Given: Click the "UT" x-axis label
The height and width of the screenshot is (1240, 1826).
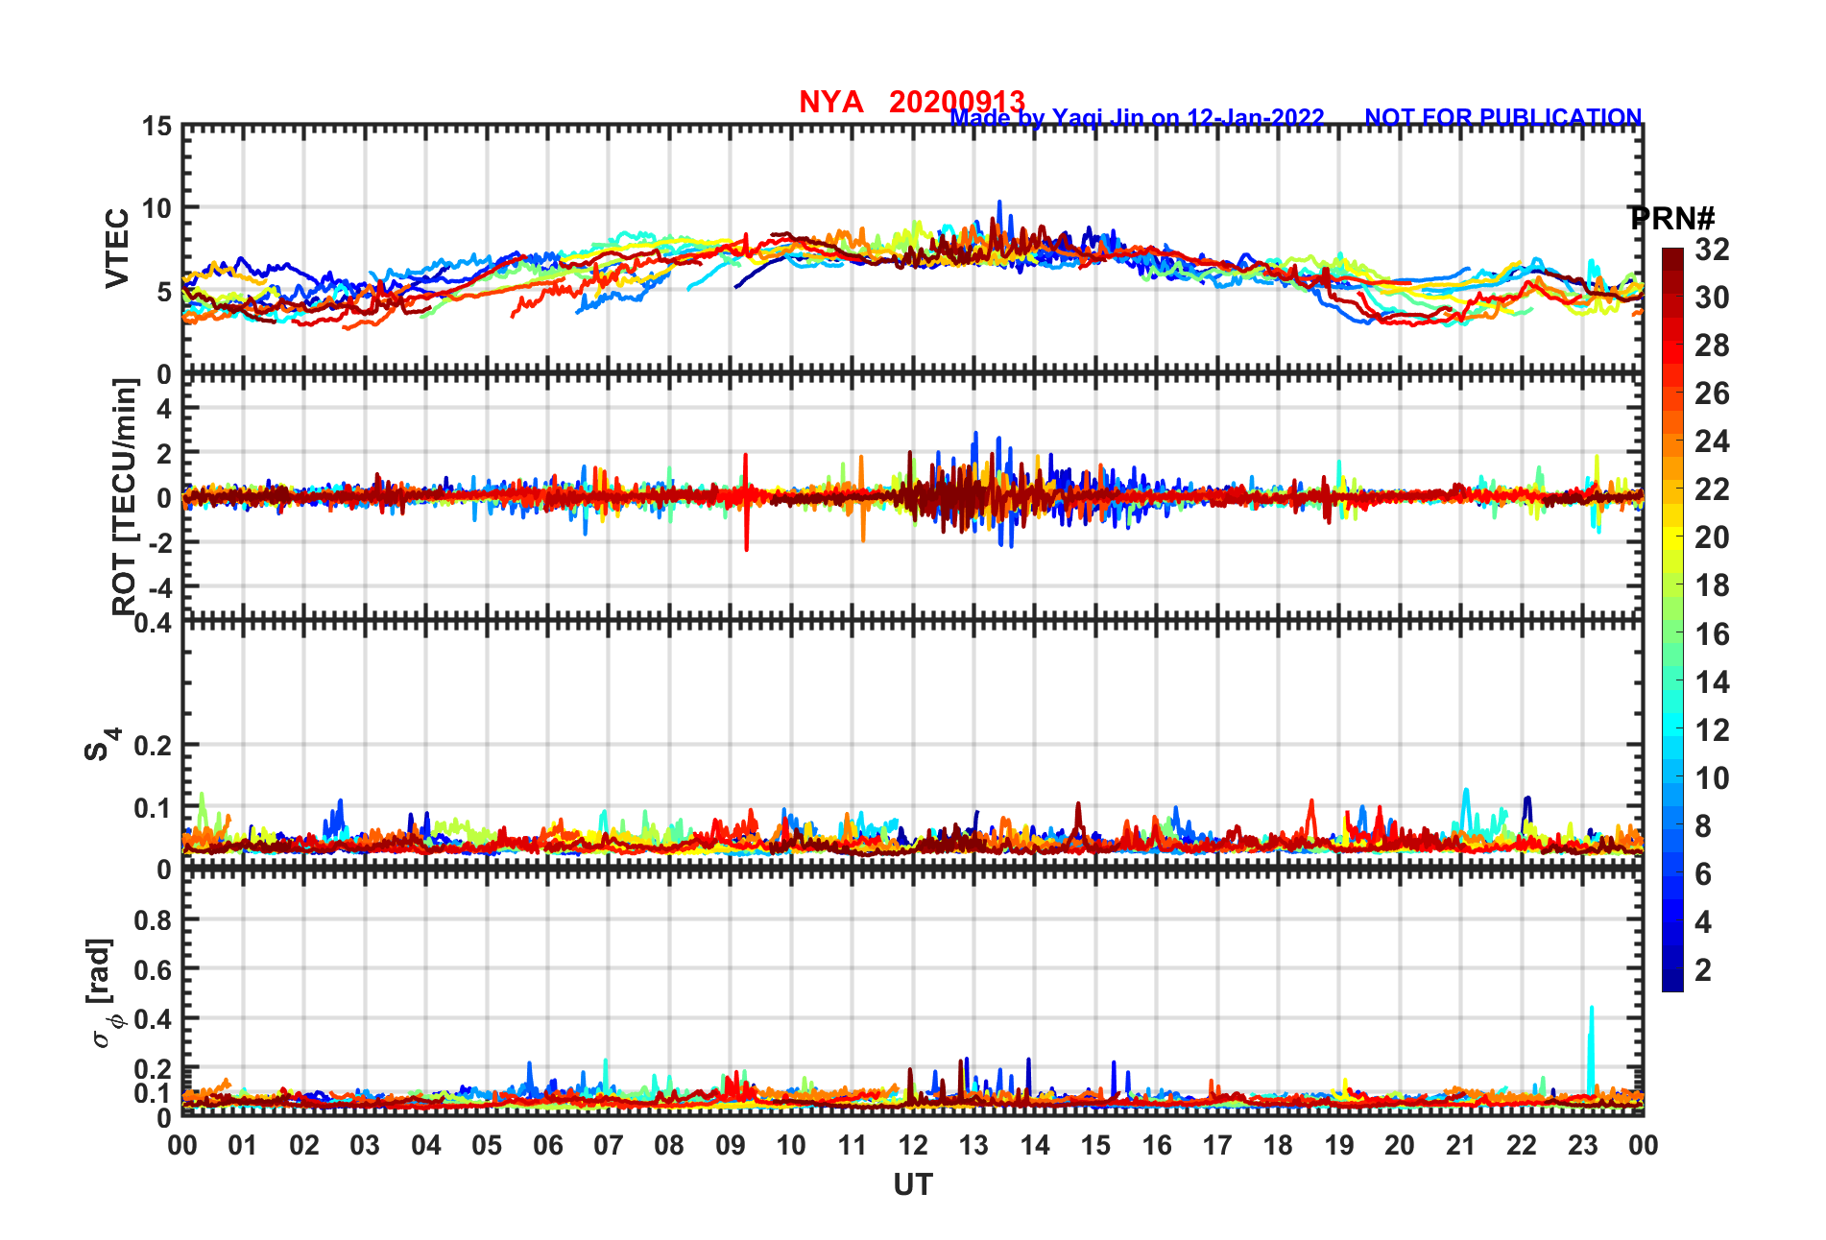Looking at the screenshot, I should coord(913,1185).
